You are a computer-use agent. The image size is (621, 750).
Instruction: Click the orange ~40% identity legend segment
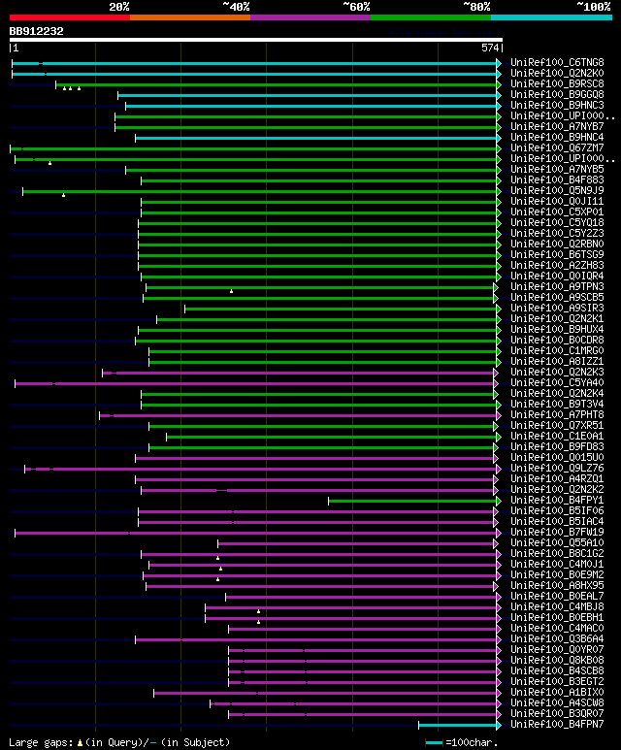(x=190, y=17)
